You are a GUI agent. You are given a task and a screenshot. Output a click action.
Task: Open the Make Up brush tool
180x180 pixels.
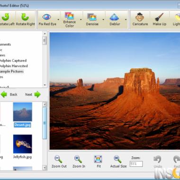pyautogui.click(x=159, y=20)
